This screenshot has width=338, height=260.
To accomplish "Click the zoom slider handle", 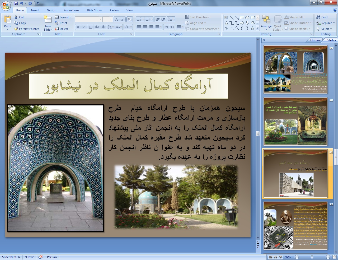I will pyautogui.click(x=312, y=257).
